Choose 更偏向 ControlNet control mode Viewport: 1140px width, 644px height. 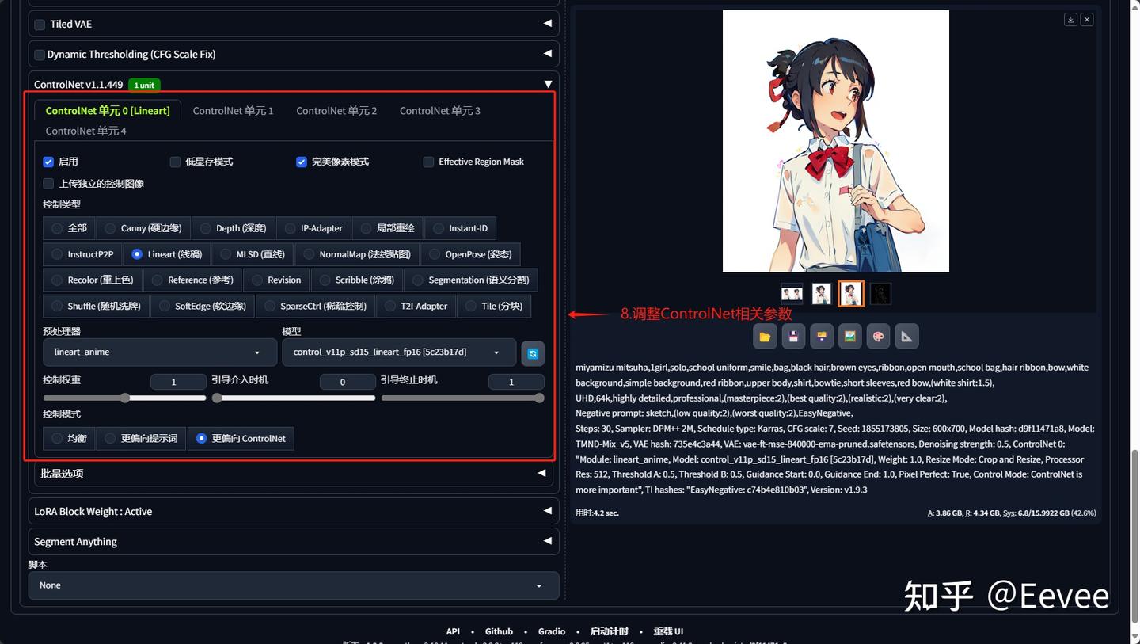[x=241, y=439]
